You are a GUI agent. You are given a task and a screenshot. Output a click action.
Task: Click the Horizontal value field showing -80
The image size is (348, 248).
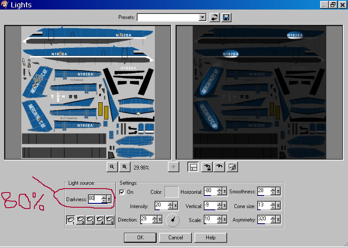[x=211, y=191]
